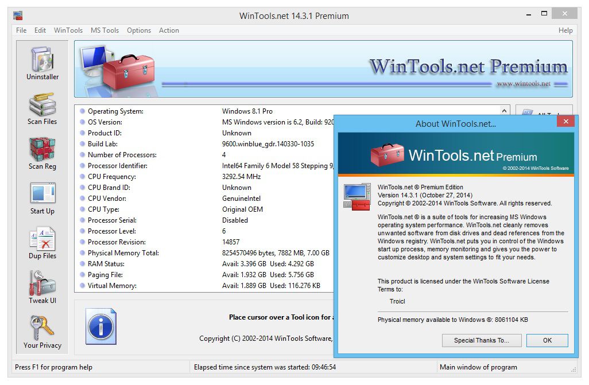Click the Special Thanks To button
The image size is (589, 385).
481,340
